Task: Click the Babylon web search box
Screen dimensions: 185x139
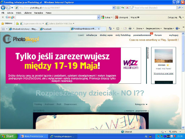Action: point(153,8)
